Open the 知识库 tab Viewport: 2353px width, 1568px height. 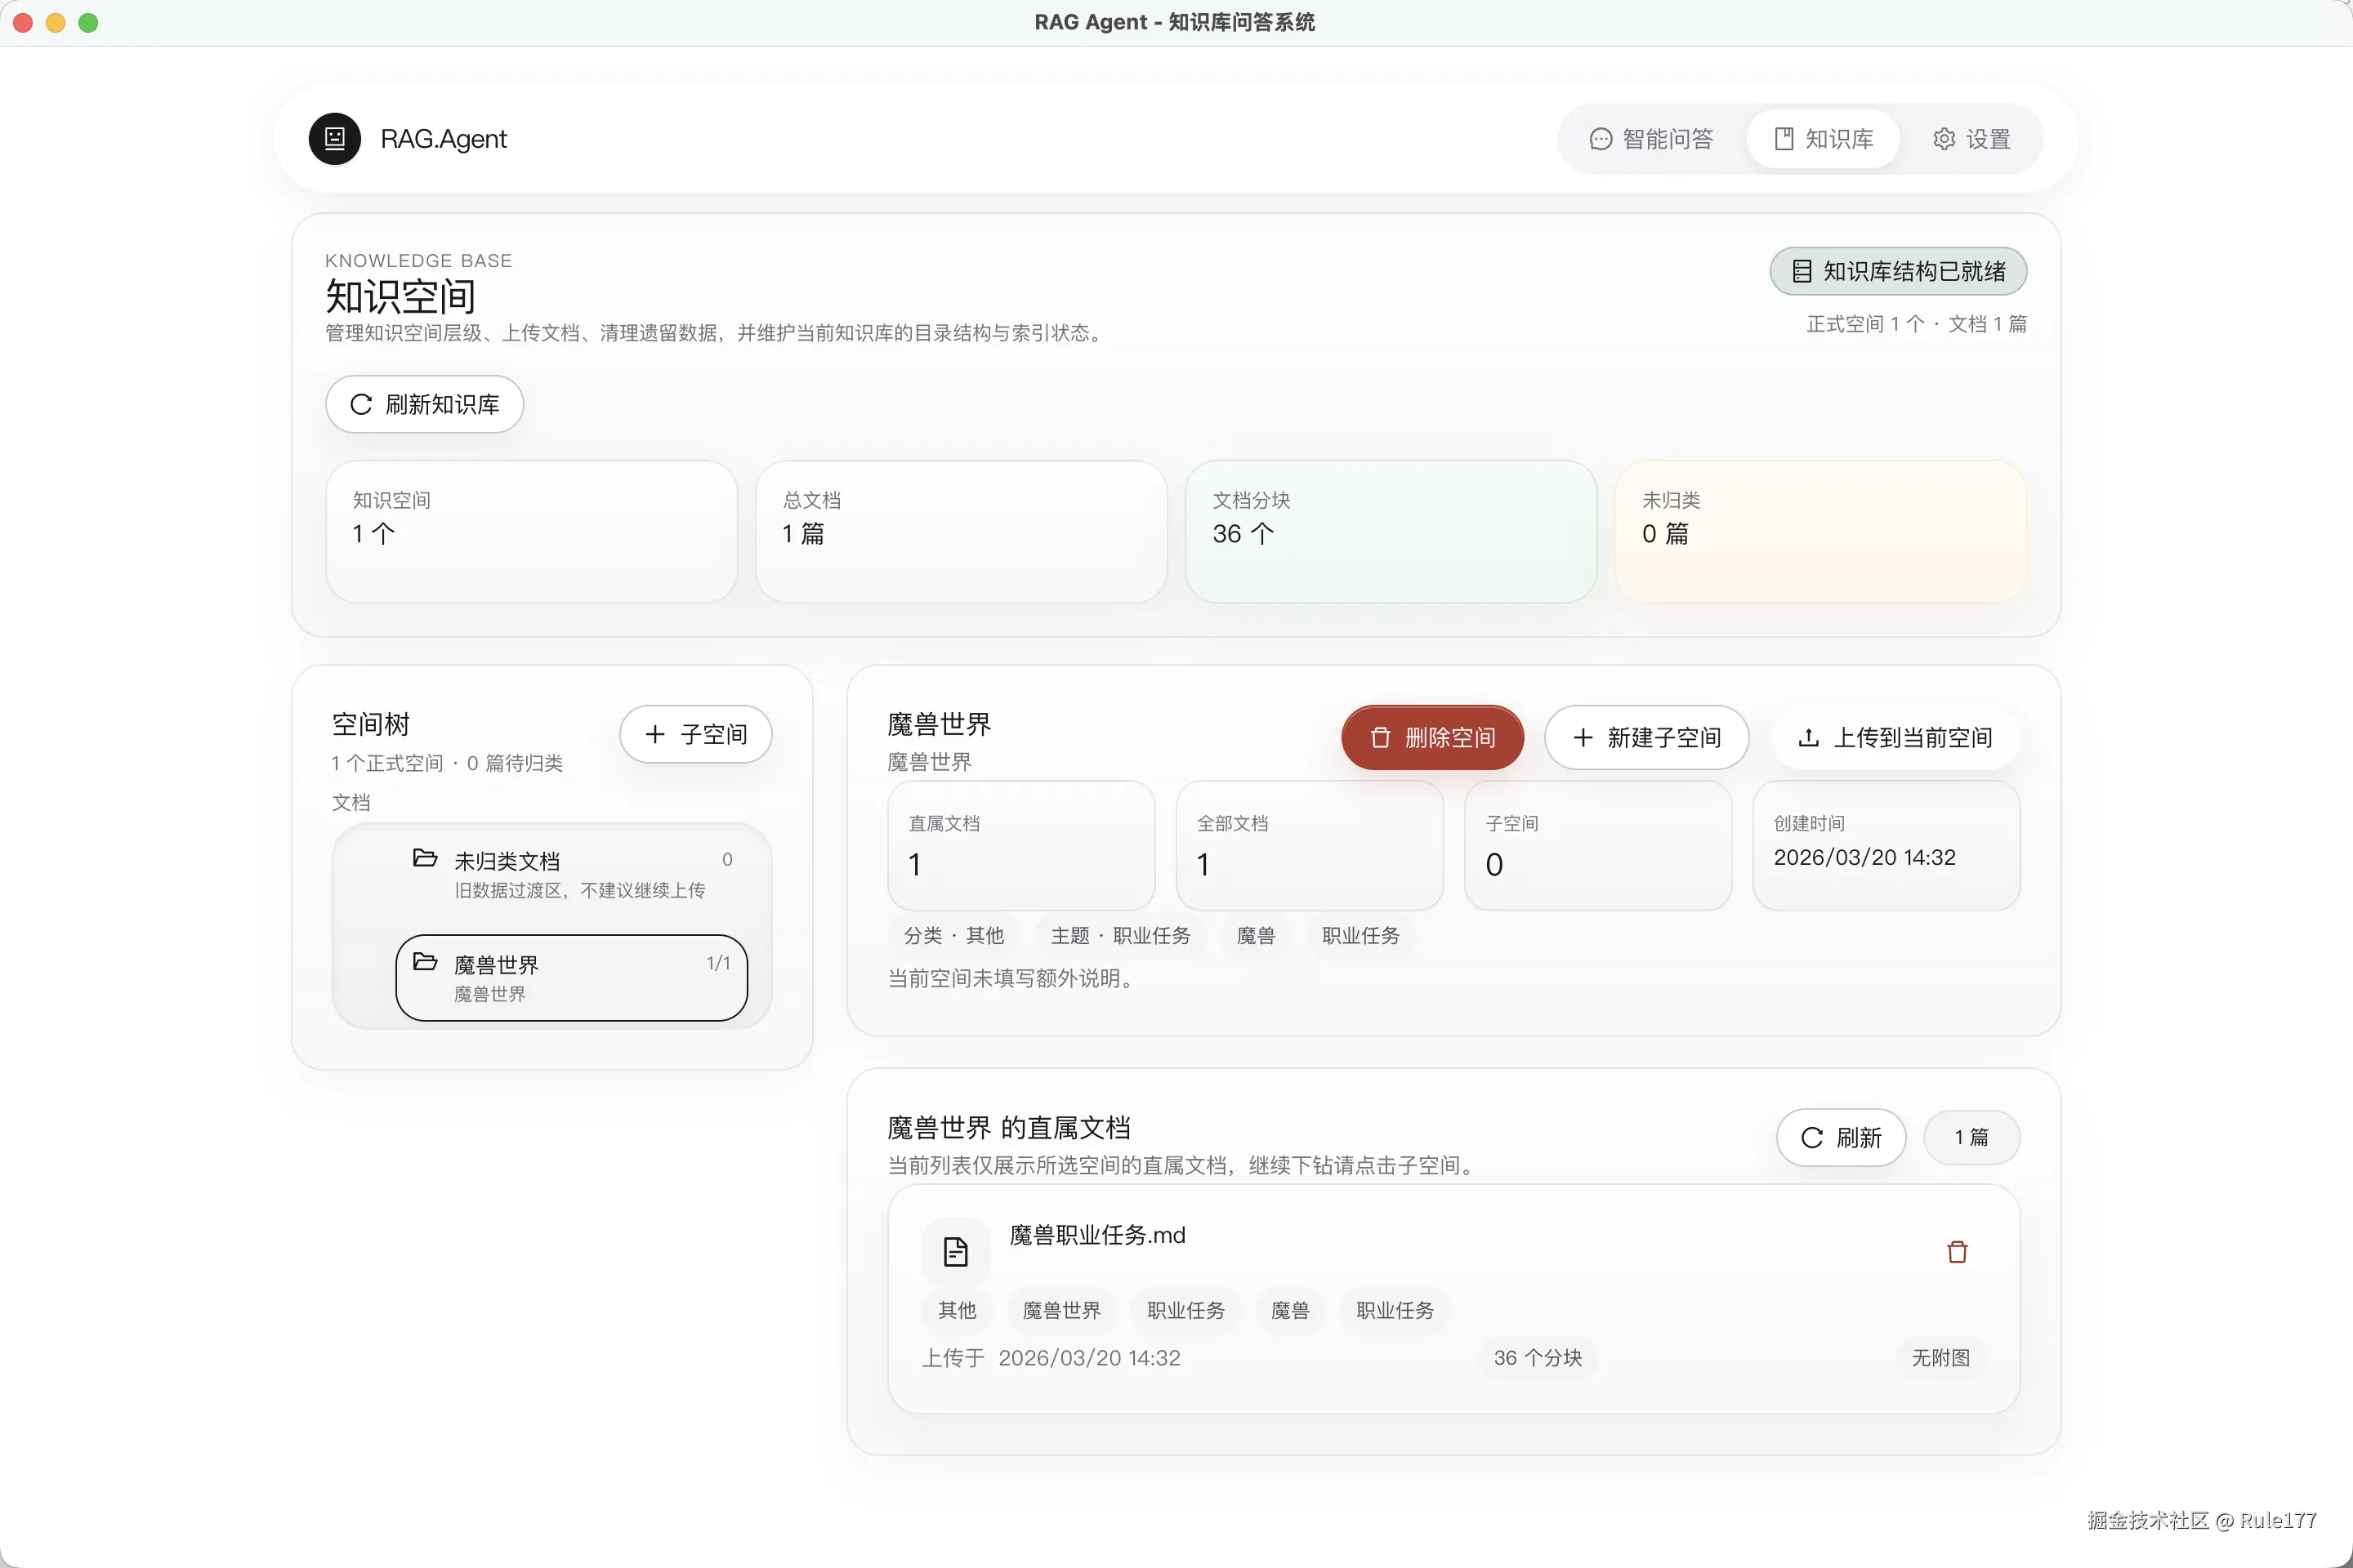1823,139
